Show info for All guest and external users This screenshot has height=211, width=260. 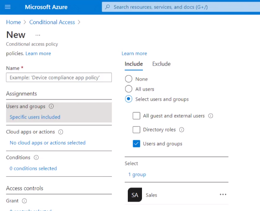point(211,115)
